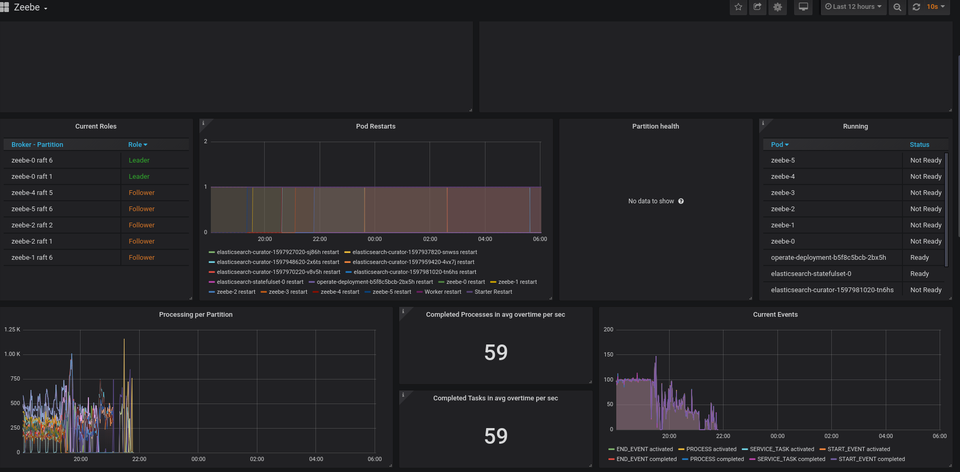960x472 pixels.
Task: Refresh the dashboard with refresh icon
Action: 916,7
